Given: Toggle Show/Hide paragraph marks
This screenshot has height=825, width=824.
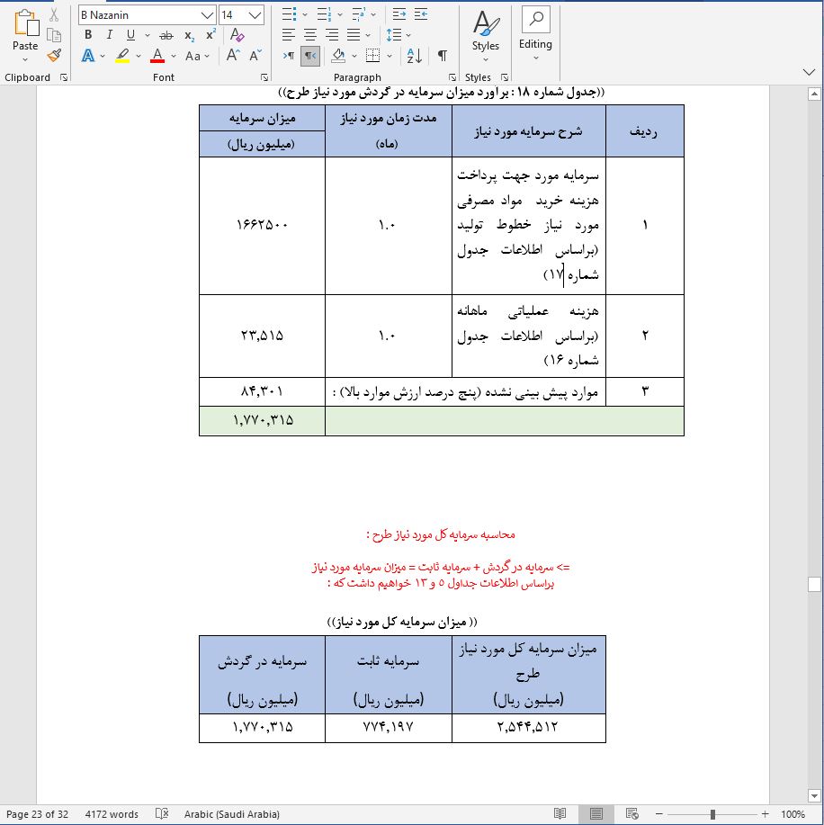Looking at the screenshot, I should click(442, 56).
